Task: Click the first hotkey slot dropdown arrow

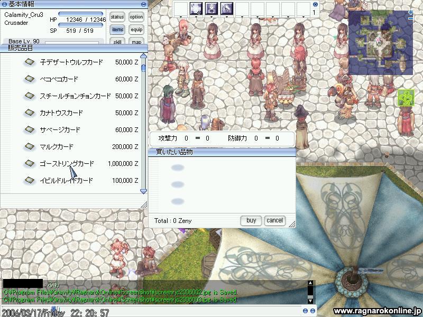Action: point(181,17)
